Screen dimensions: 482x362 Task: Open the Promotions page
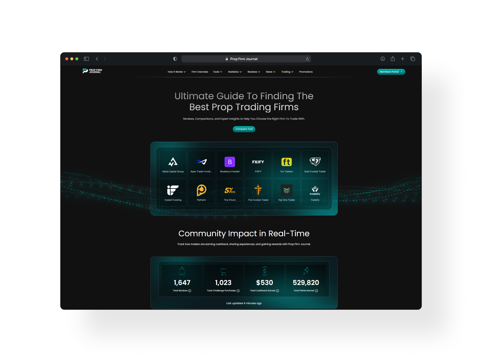point(306,72)
